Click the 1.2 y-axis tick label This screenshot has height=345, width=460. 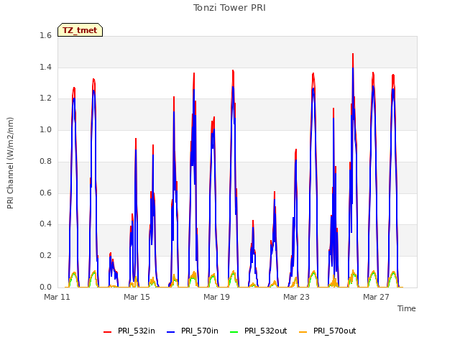click(46, 98)
